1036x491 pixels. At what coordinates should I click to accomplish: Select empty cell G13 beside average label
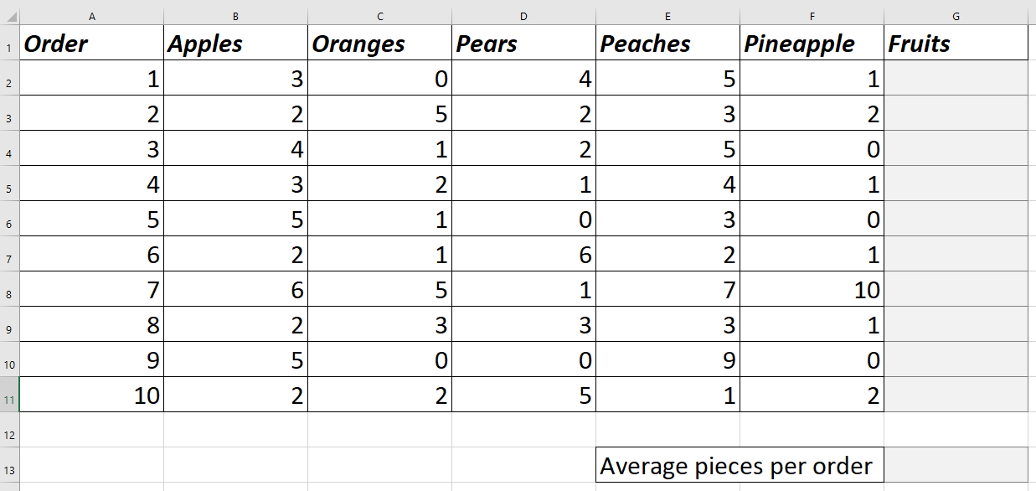click(956, 465)
